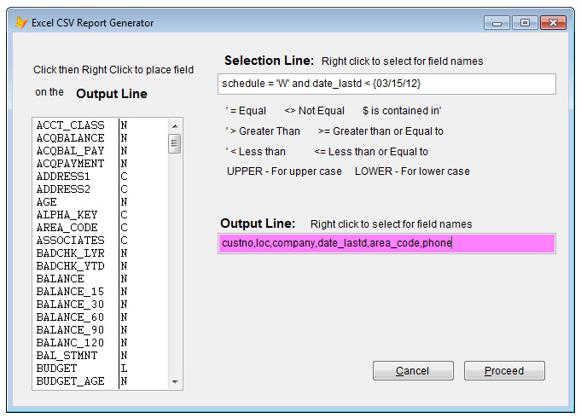Click the 'Selection Line:' heading label

pos(269,61)
